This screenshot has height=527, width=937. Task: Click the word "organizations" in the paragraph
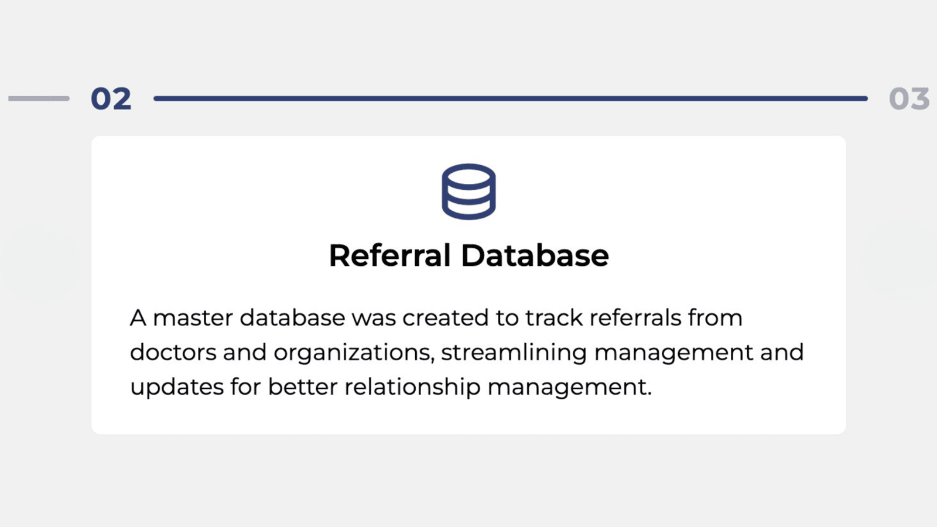pos(354,353)
